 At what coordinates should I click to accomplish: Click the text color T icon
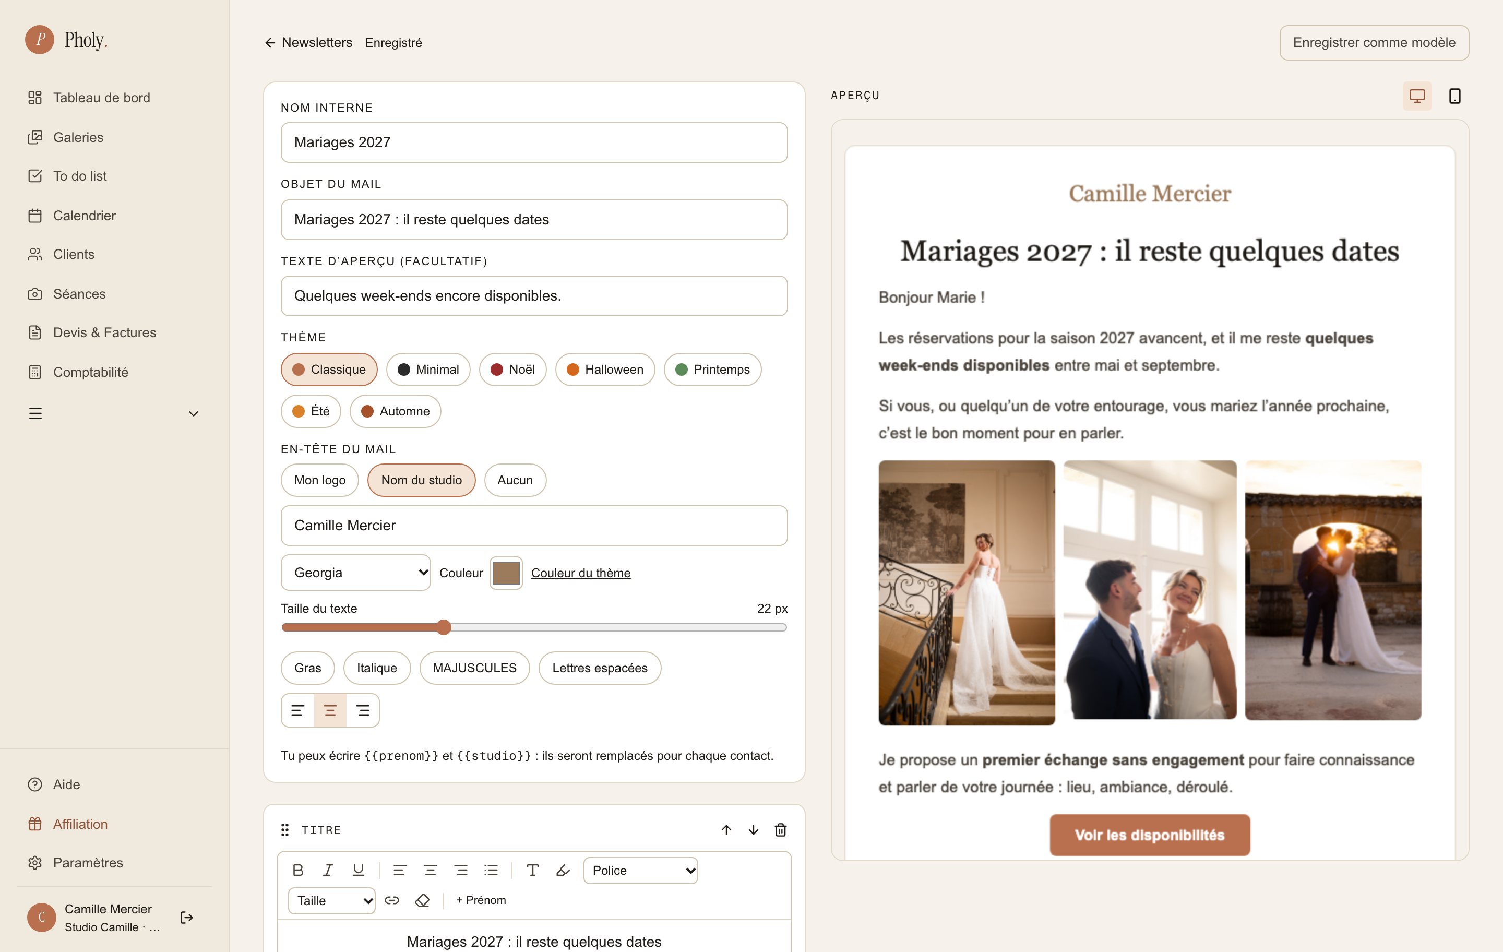[x=532, y=870]
